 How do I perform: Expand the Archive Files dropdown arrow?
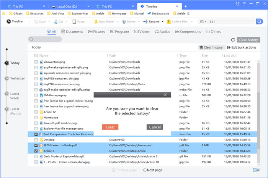191,22
